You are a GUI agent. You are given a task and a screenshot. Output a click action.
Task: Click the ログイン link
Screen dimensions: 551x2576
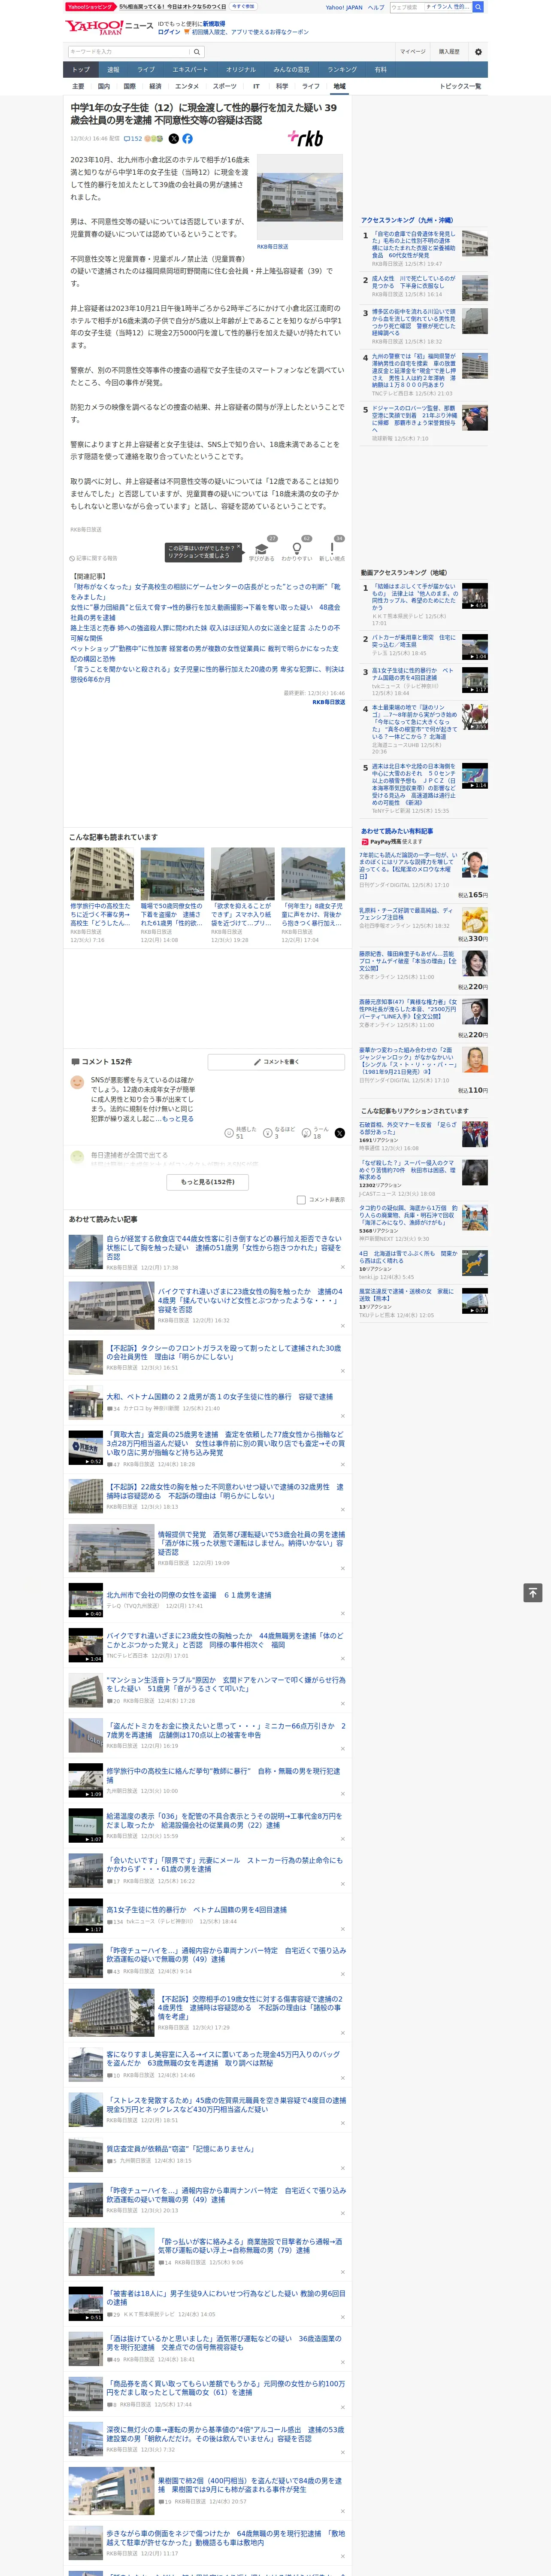point(169,32)
